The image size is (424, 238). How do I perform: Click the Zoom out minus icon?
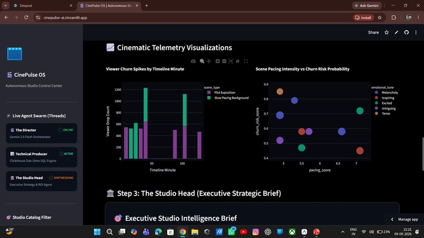click(x=224, y=61)
